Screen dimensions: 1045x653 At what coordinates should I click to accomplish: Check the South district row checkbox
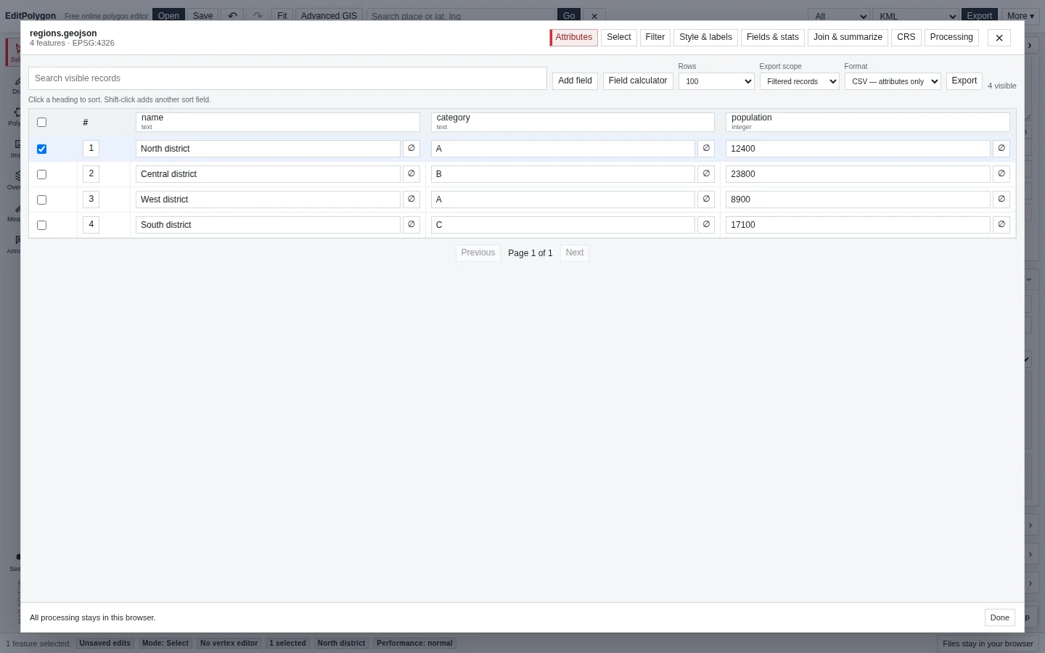pos(41,225)
